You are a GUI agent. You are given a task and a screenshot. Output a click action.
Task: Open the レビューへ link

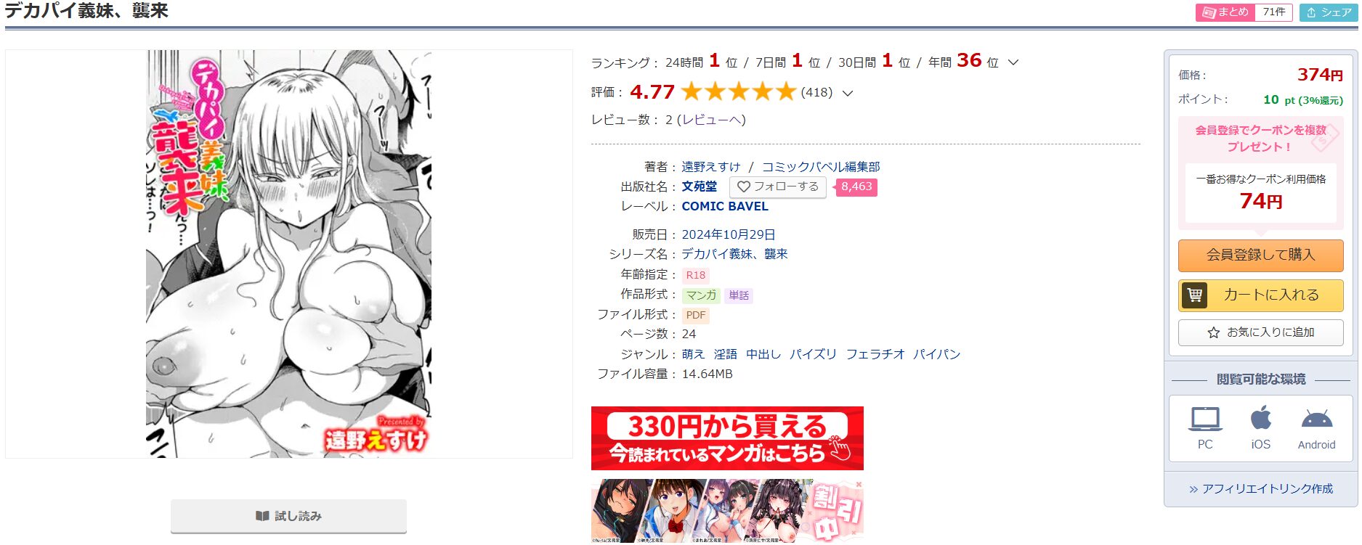pyautogui.click(x=710, y=120)
